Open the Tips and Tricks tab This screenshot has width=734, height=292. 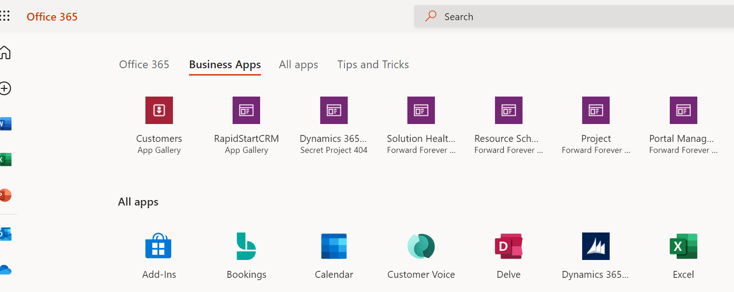coord(373,65)
